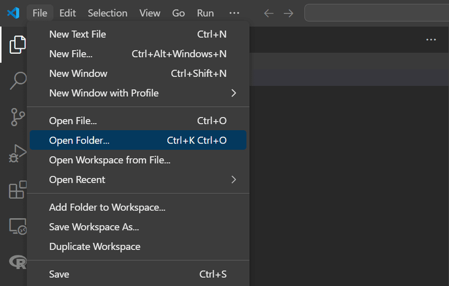Choose Add Folder to Workspace...
The height and width of the screenshot is (286, 449).
pyautogui.click(x=138, y=207)
